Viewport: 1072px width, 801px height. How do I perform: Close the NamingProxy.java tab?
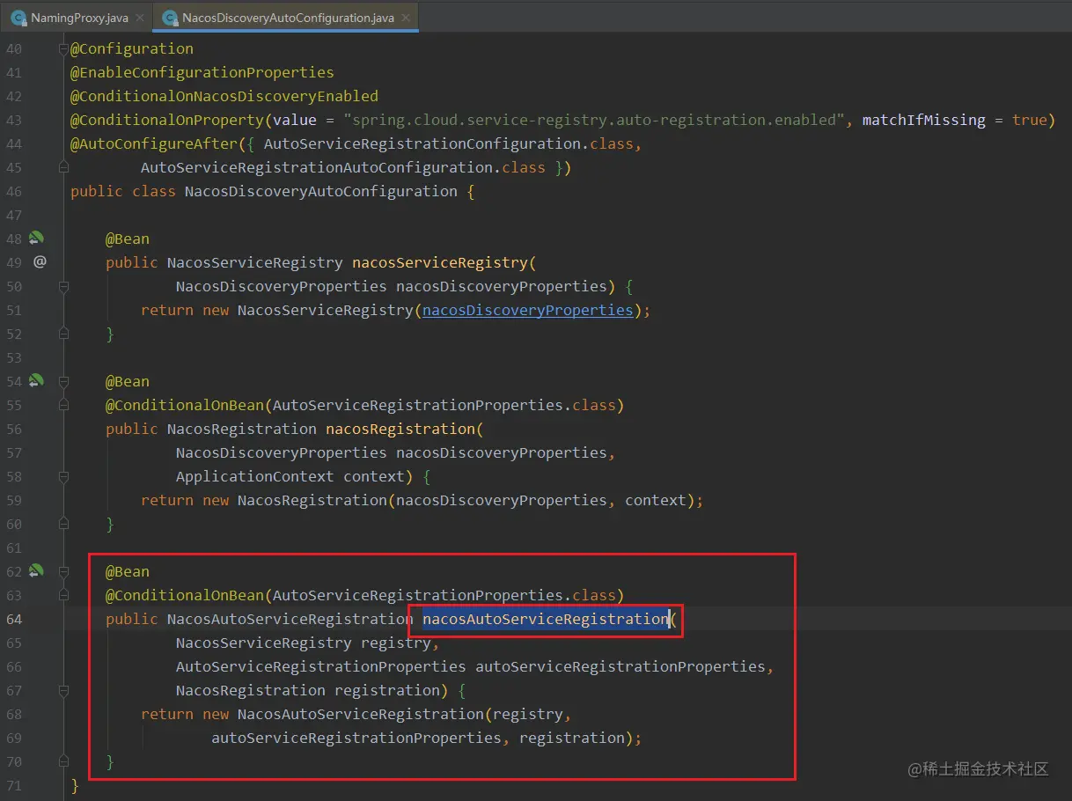pyautogui.click(x=139, y=18)
